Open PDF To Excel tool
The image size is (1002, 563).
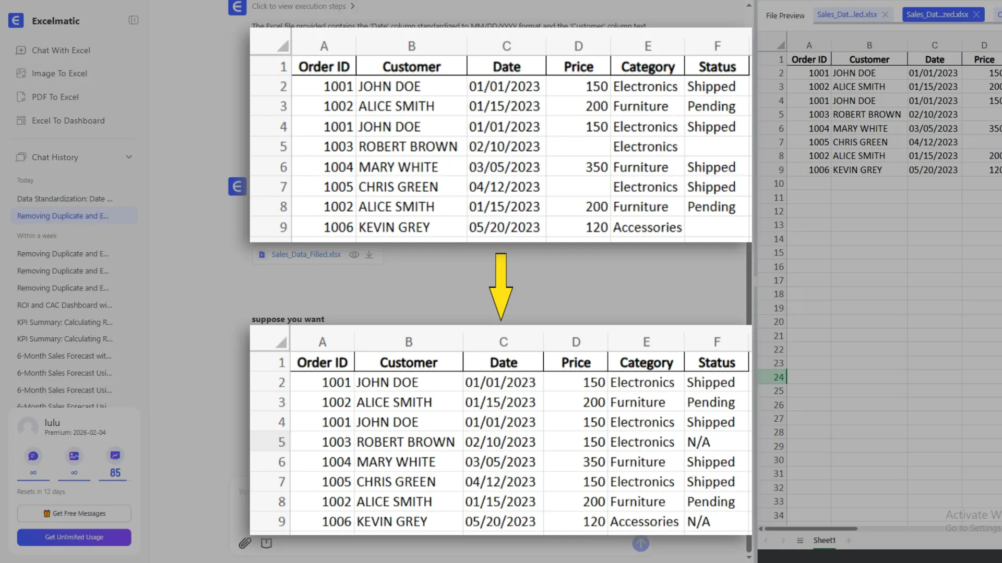pos(55,97)
